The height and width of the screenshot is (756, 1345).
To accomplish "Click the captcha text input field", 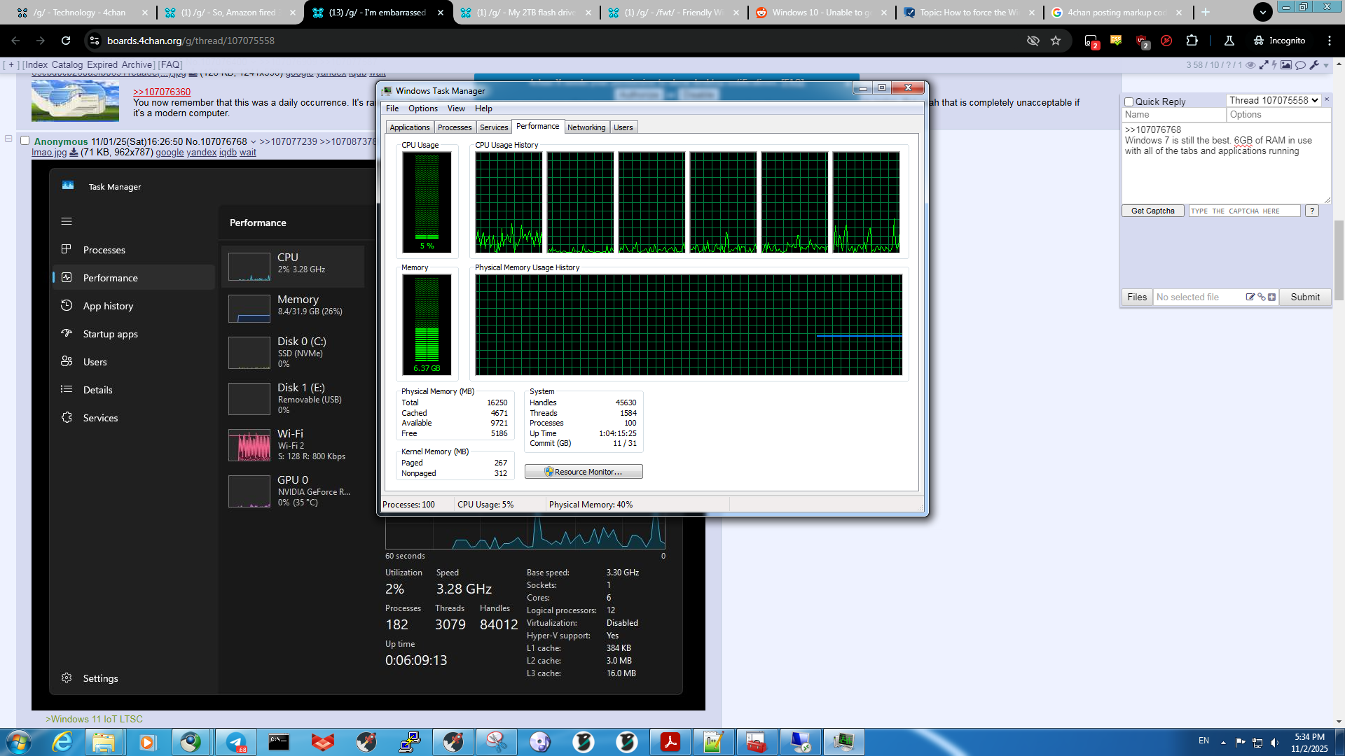I will (x=1244, y=211).
